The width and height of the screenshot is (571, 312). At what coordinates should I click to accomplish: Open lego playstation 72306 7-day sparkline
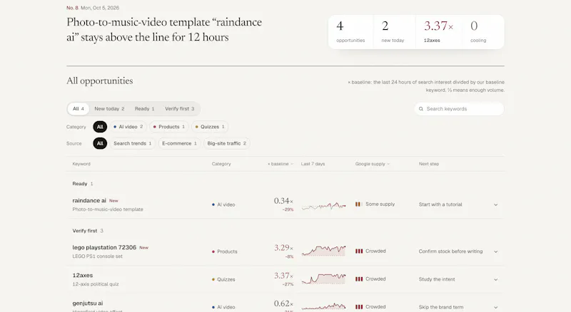(324, 251)
